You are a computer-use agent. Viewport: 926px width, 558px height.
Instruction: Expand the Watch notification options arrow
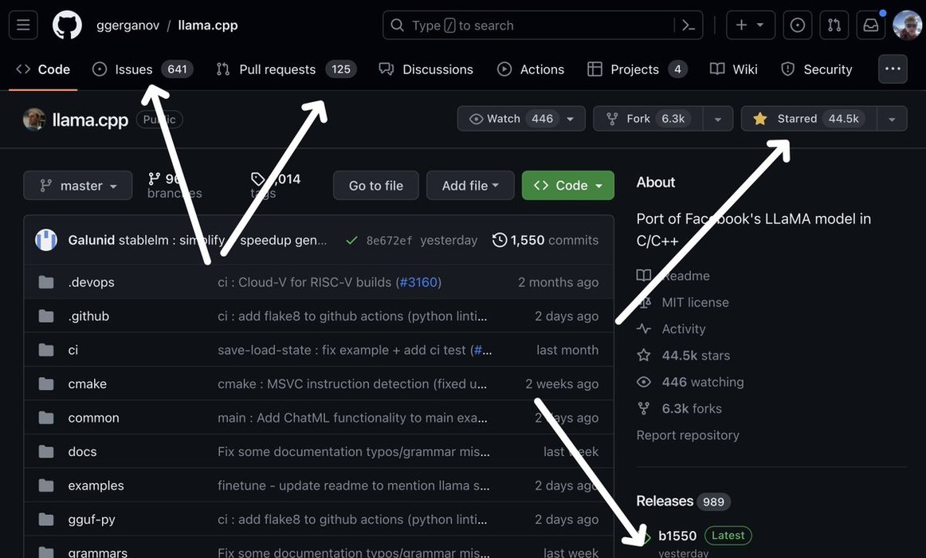[x=571, y=119]
